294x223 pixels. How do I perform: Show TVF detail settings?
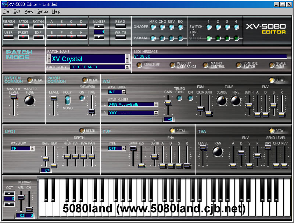coord(172,131)
